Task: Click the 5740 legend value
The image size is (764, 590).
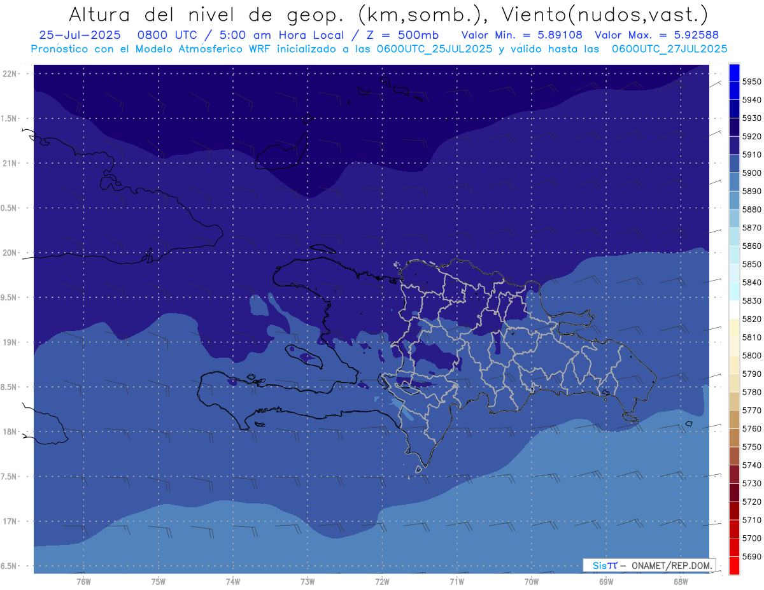Action: point(751,465)
